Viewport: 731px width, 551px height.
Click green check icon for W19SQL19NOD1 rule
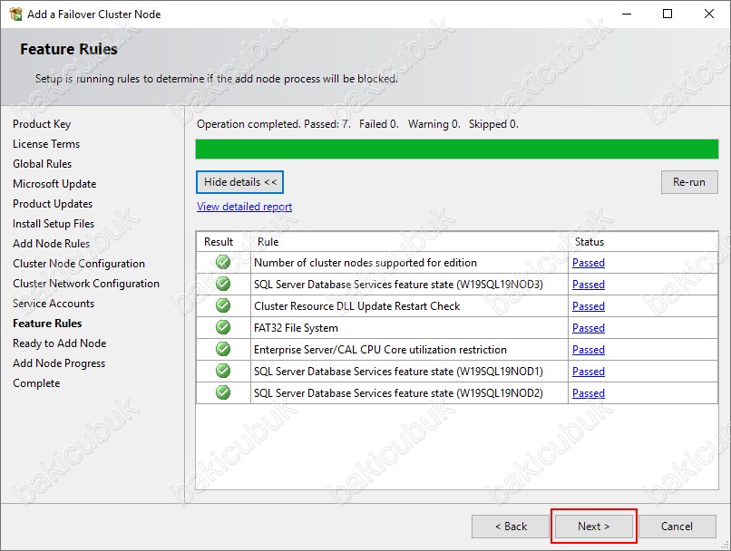click(223, 371)
